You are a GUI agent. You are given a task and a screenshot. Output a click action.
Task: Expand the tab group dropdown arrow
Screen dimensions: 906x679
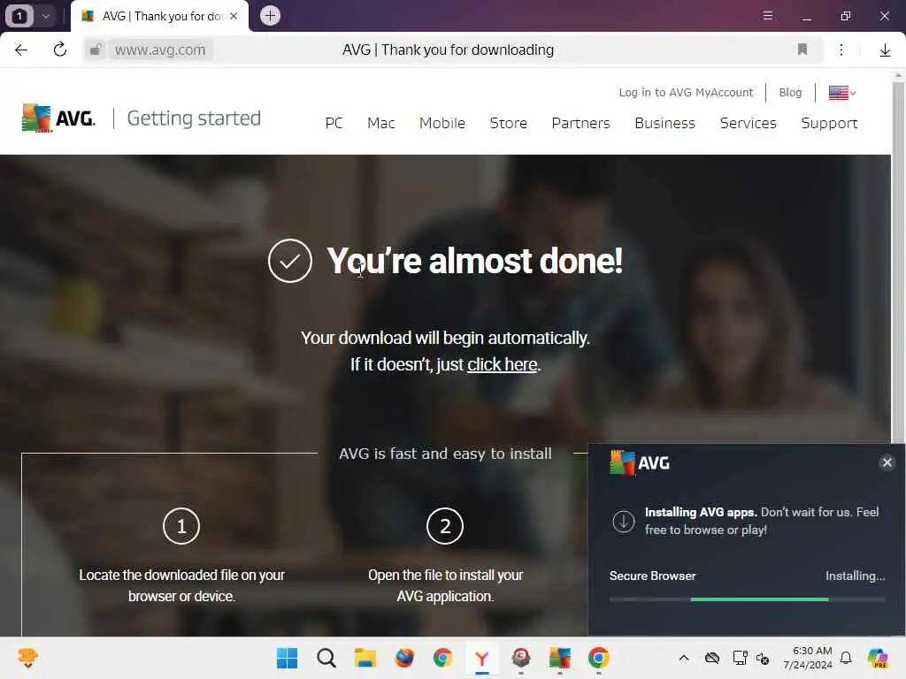(46, 16)
